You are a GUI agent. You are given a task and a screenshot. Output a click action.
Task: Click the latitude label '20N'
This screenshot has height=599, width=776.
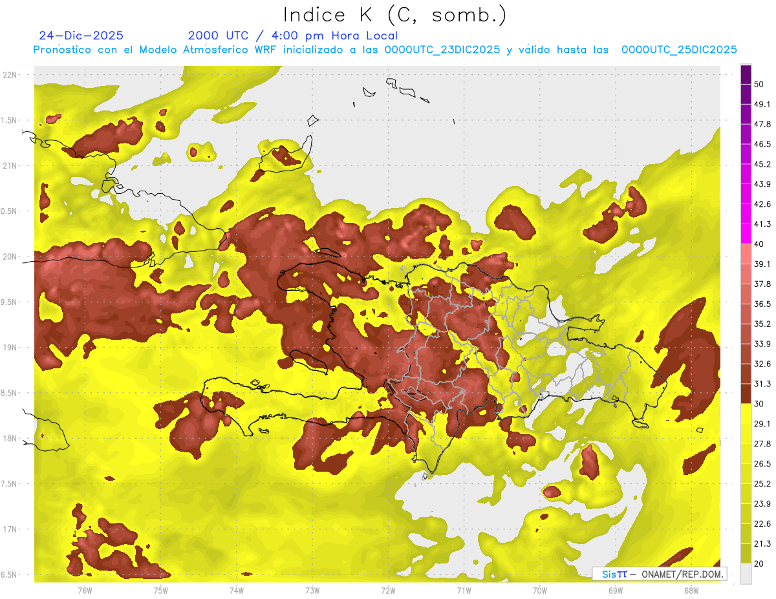[10, 257]
